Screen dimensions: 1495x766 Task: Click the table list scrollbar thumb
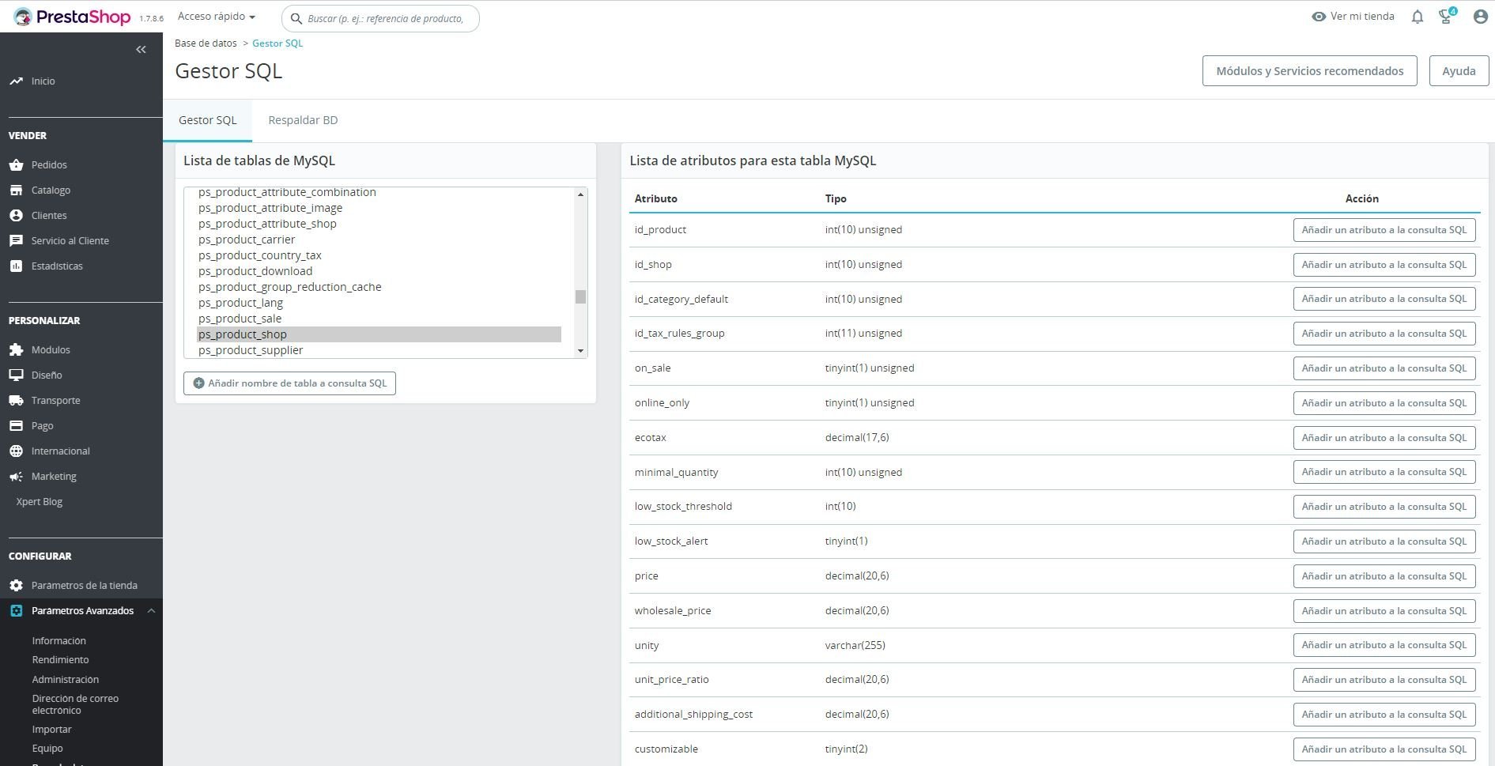tap(580, 296)
